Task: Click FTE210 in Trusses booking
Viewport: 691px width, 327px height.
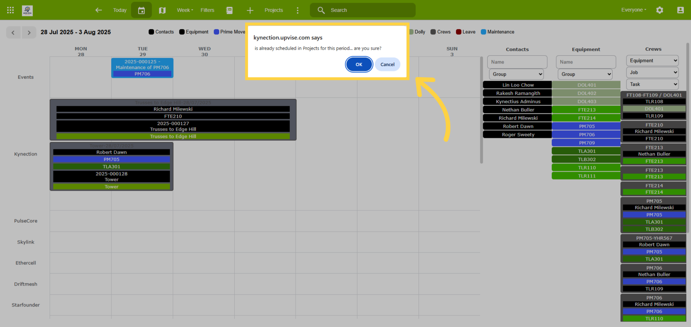Action: (x=173, y=116)
